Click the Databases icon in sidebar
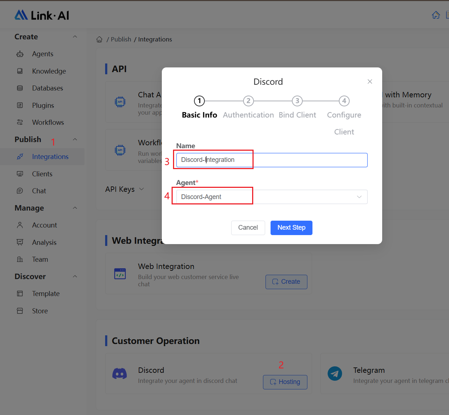 coord(20,88)
